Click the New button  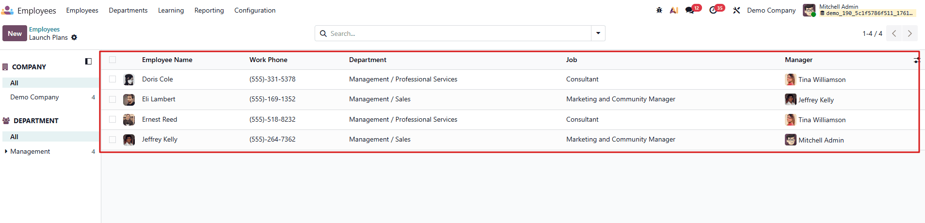[x=15, y=33]
